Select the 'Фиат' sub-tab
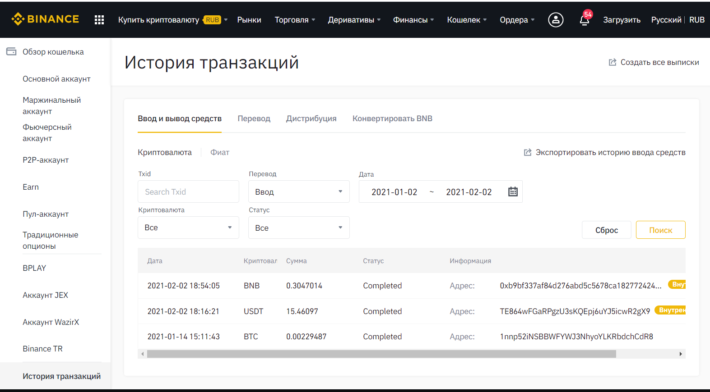The width and height of the screenshot is (710, 392). 220,152
